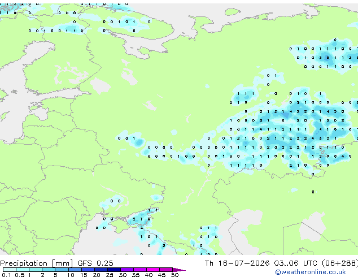The image size is (358, 277).
Task: Click the 'GFS 0.25' model label
Action: click(95, 263)
